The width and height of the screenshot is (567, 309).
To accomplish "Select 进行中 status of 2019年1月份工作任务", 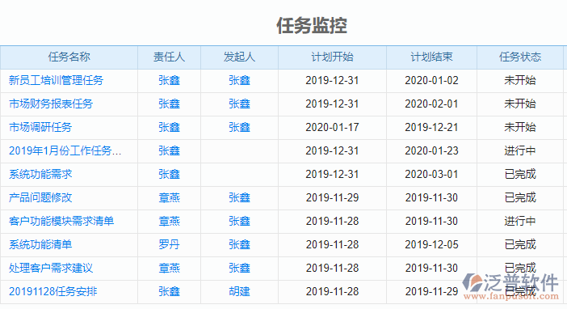I will (520, 150).
